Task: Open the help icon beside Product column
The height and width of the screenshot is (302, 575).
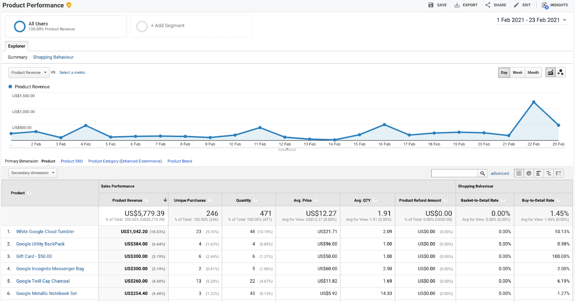Action: (x=29, y=193)
